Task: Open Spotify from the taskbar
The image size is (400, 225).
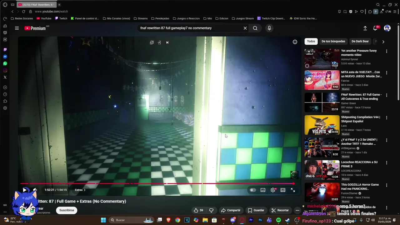Action: click(x=278, y=220)
